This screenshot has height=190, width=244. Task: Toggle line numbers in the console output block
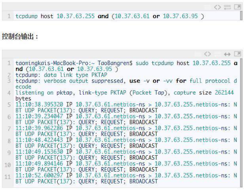pyautogui.click(x=198, y=54)
